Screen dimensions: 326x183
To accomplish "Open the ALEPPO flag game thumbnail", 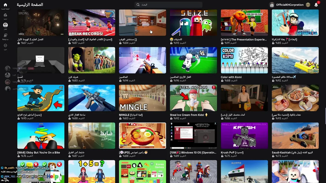I will 244,172.
